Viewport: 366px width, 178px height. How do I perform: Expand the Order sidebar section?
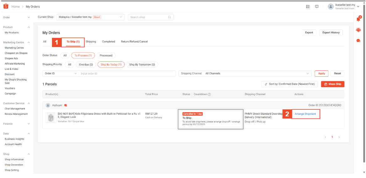click(29, 17)
